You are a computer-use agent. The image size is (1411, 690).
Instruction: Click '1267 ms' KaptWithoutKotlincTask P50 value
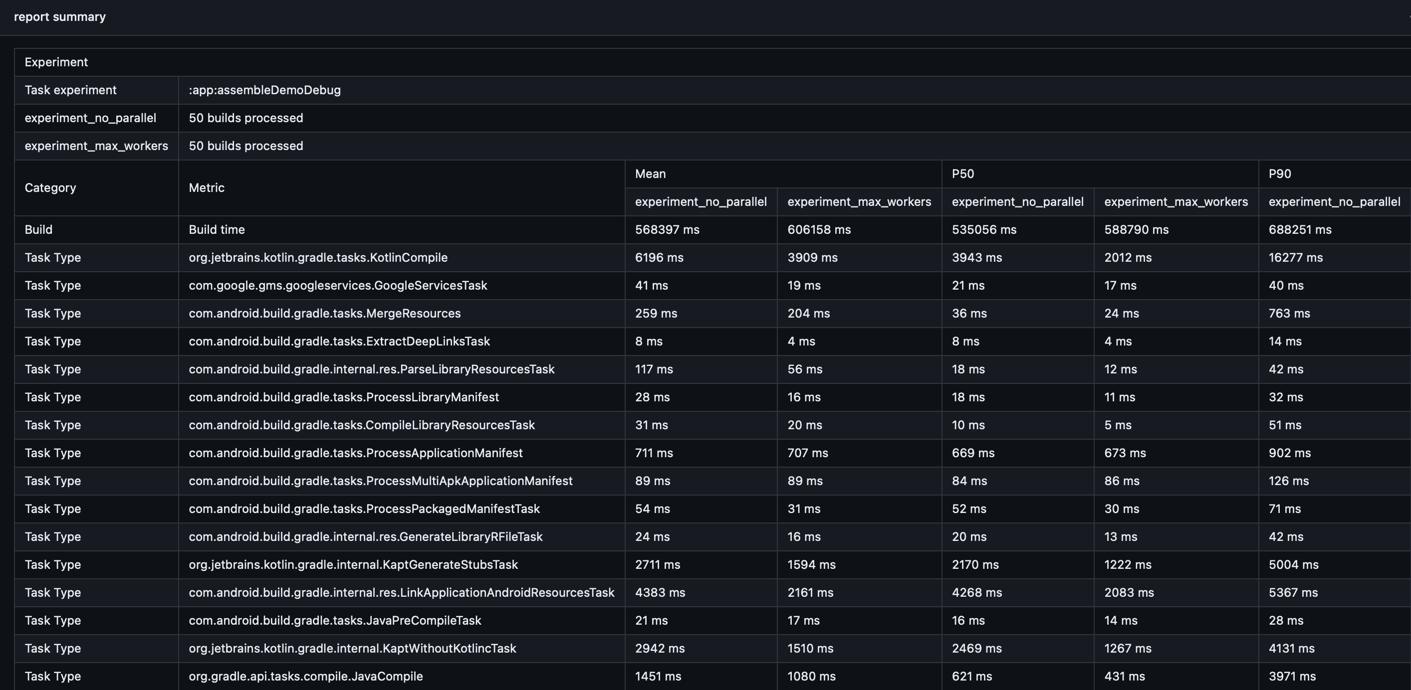[1128, 649]
